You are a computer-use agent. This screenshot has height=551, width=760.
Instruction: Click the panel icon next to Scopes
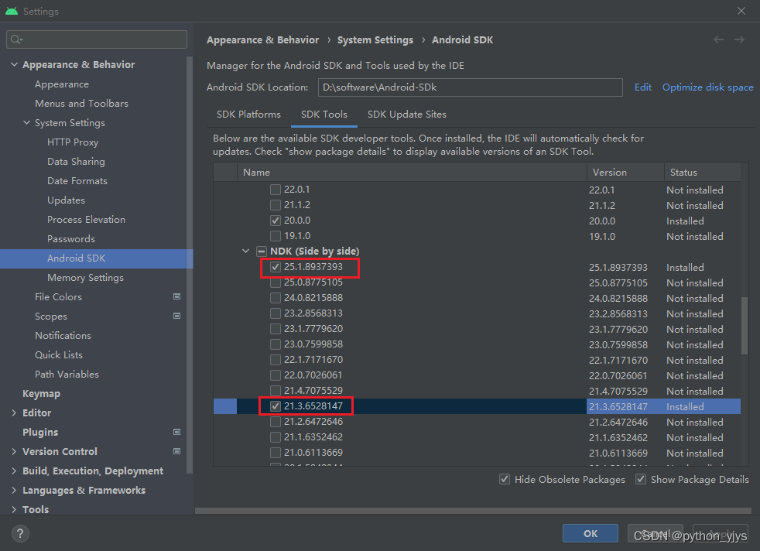point(176,316)
